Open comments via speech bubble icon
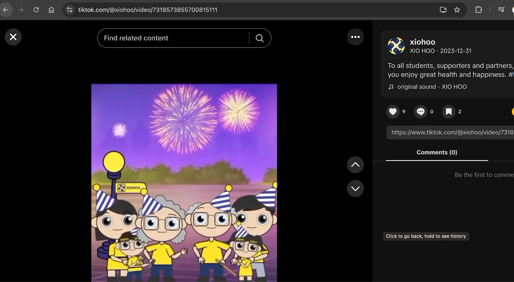Image resolution: width=514 pixels, height=282 pixels. pos(421,112)
